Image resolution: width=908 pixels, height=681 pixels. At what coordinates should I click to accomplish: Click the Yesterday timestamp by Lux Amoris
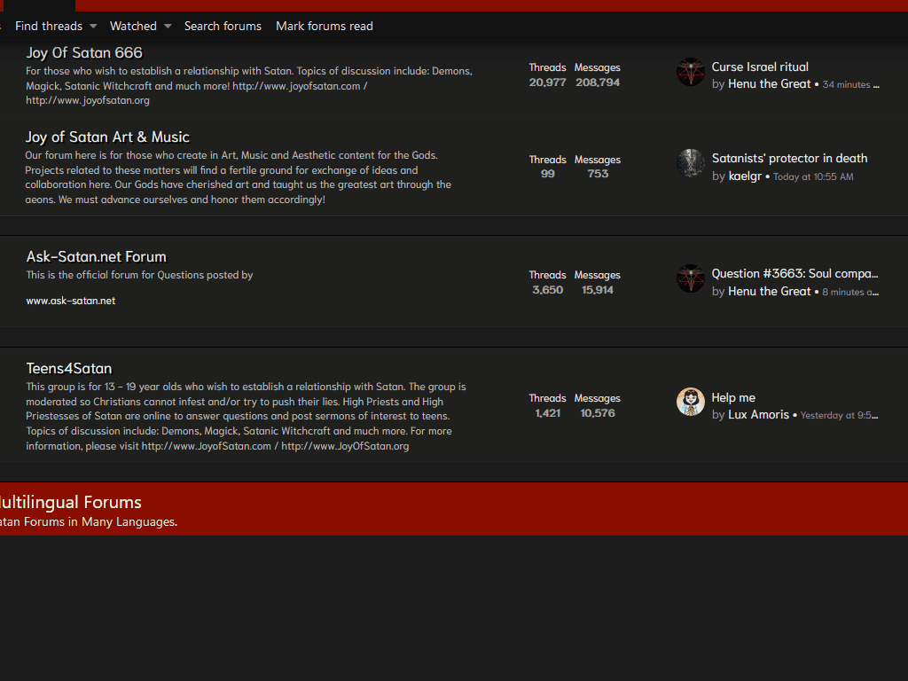point(839,415)
